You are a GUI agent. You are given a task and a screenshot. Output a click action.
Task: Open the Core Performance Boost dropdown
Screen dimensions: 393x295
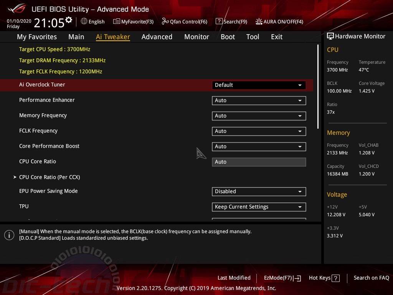pos(259,146)
